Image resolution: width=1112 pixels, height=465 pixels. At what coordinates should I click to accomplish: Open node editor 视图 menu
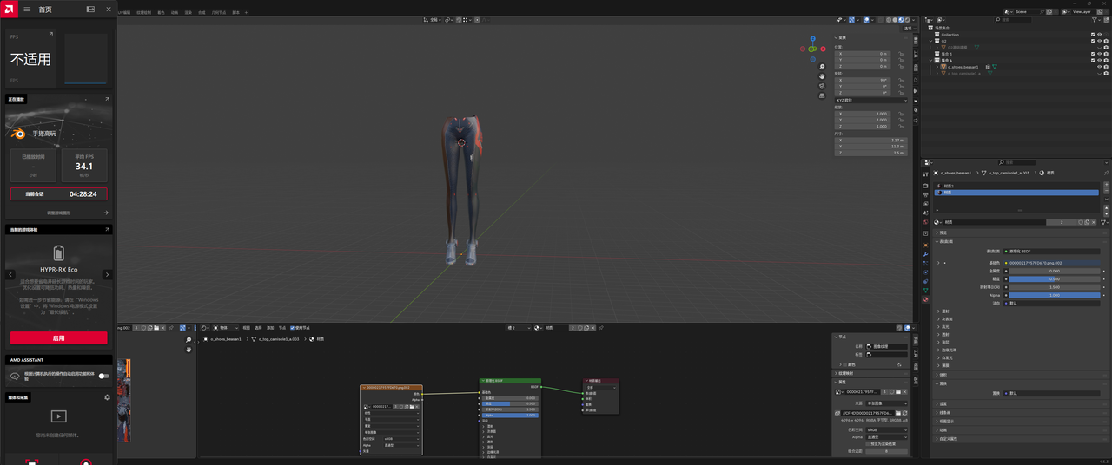pyautogui.click(x=247, y=328)
